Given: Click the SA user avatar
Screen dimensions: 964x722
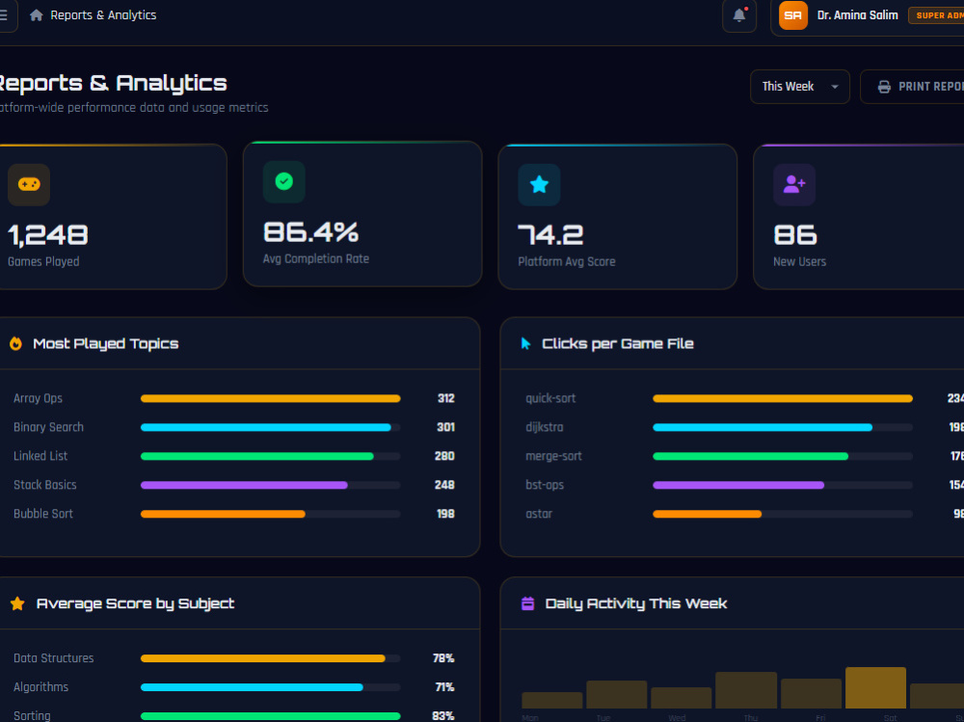Looking at the screenshot, I should (793, 15).
